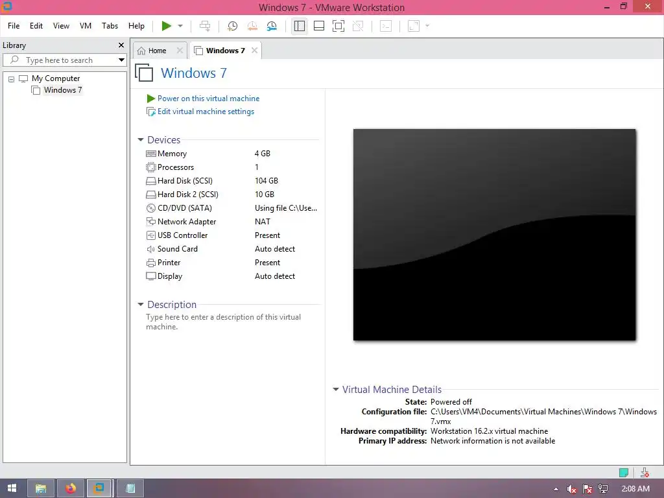Click the Printer device icon
Screen dimensions: 664x498
(x=150, y=263)
